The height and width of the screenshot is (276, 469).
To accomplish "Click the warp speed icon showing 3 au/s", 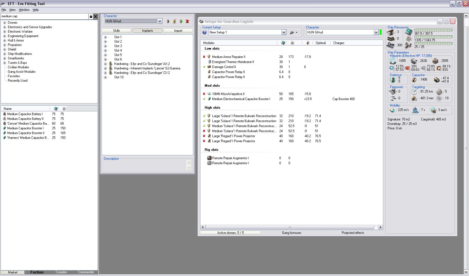I will [x=433, y=110].
